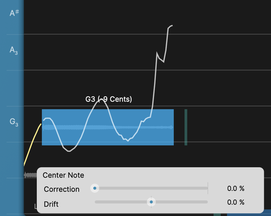The image size is (271, 216).
Task: Click the Correction 0.0 % value
Action: click(236, 188)
